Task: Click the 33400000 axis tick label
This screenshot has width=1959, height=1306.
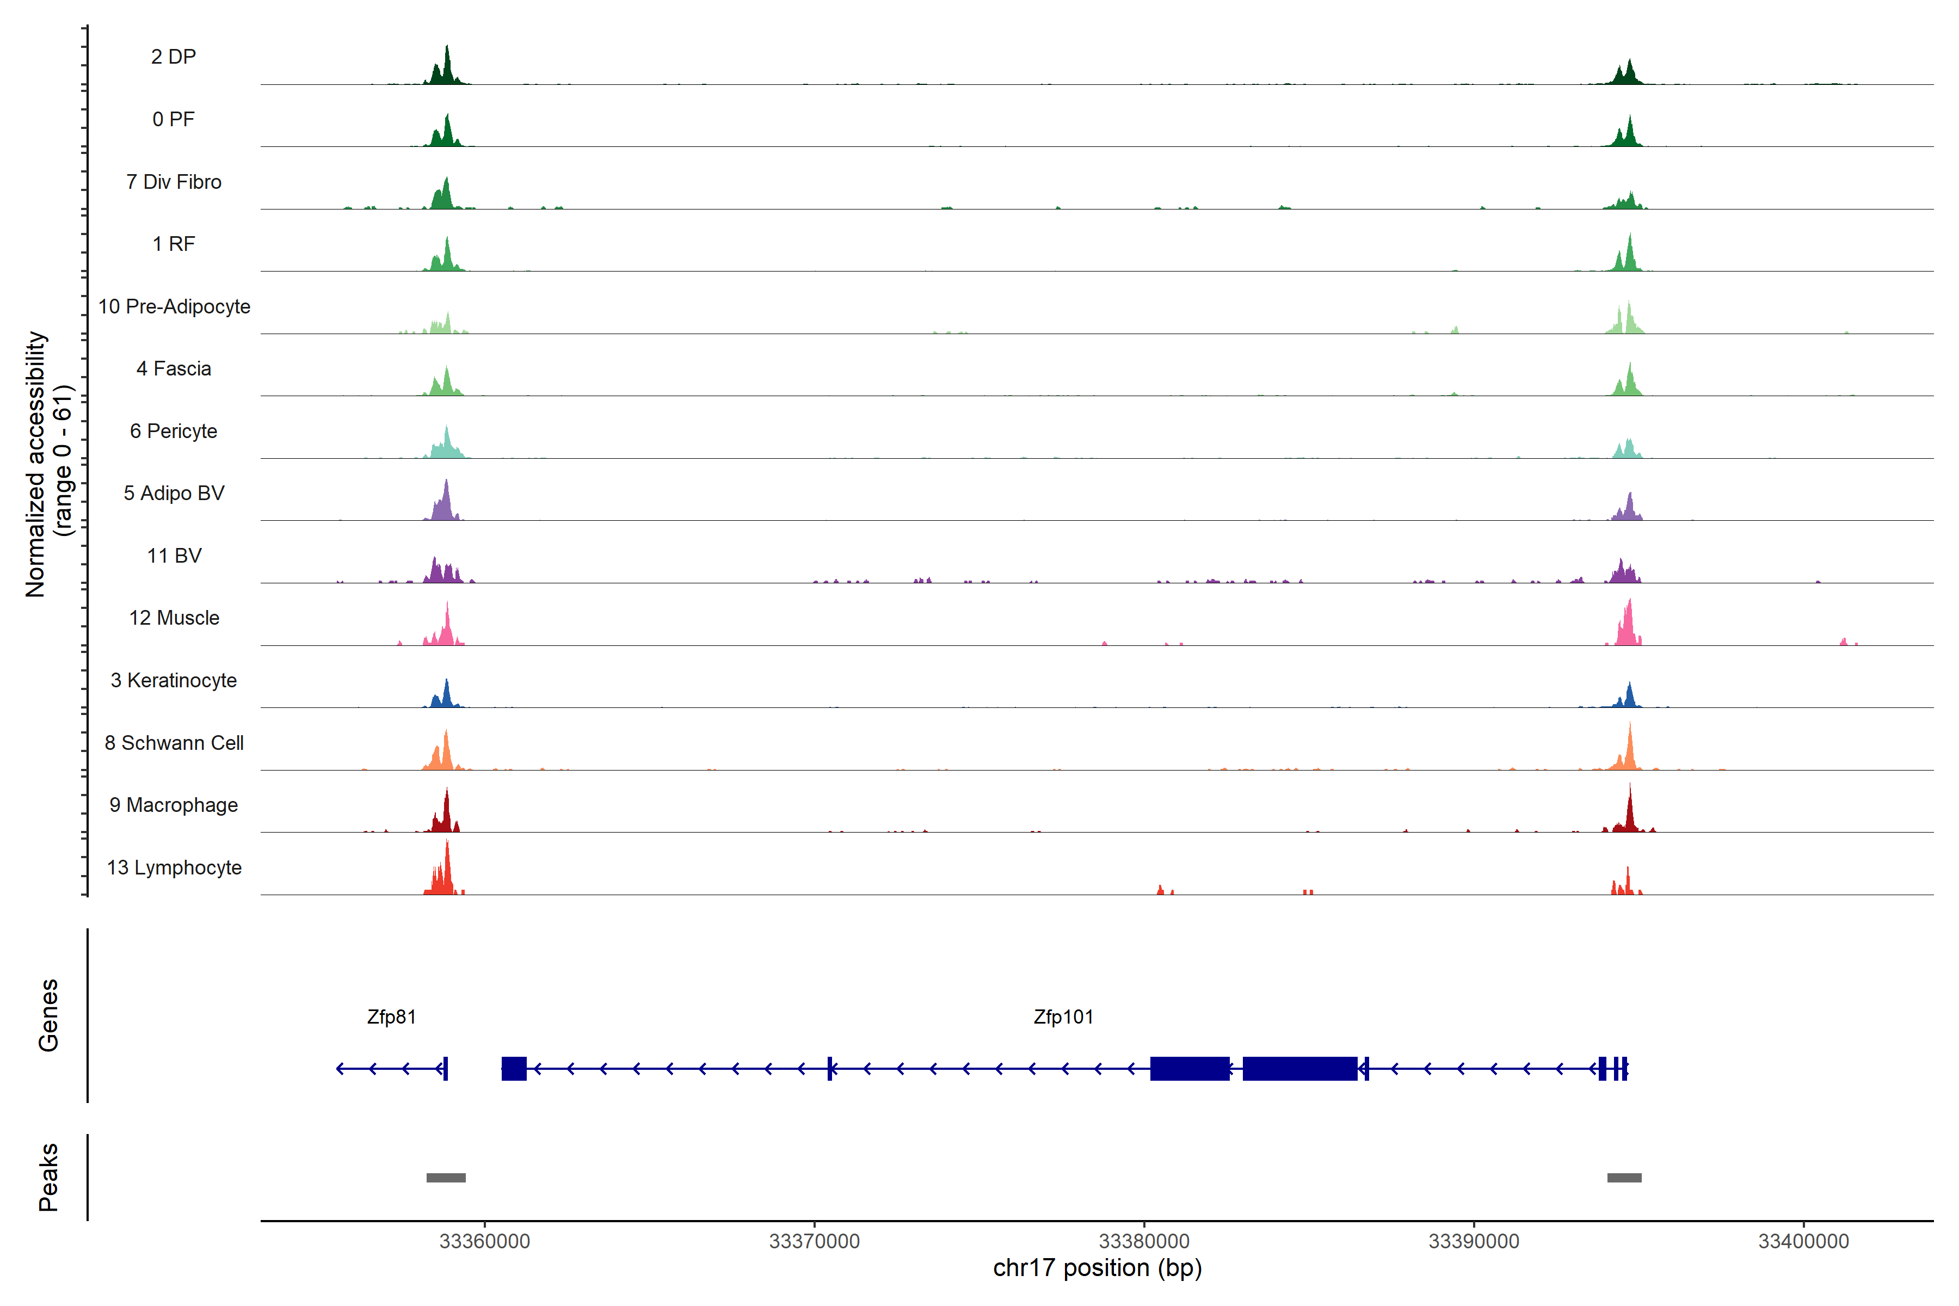Action: click(1802, 1240)
